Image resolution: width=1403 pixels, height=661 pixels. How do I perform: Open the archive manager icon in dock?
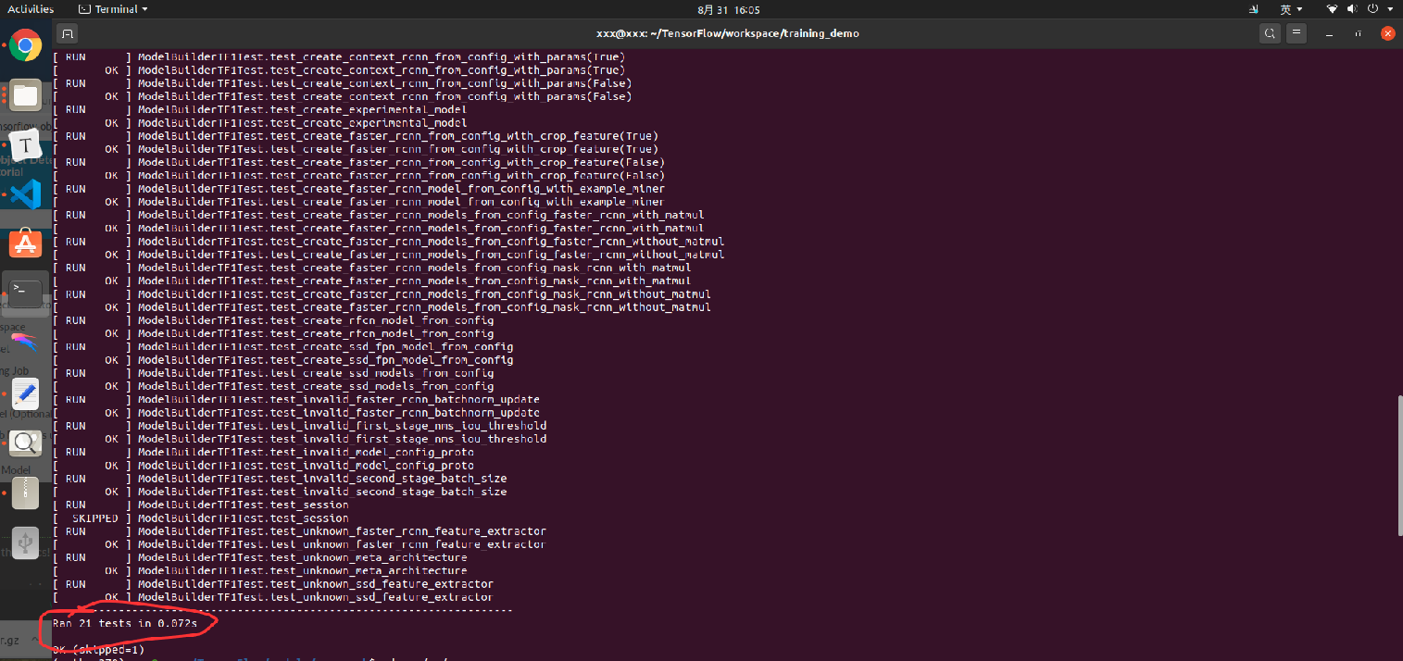[x=25, y=493]
